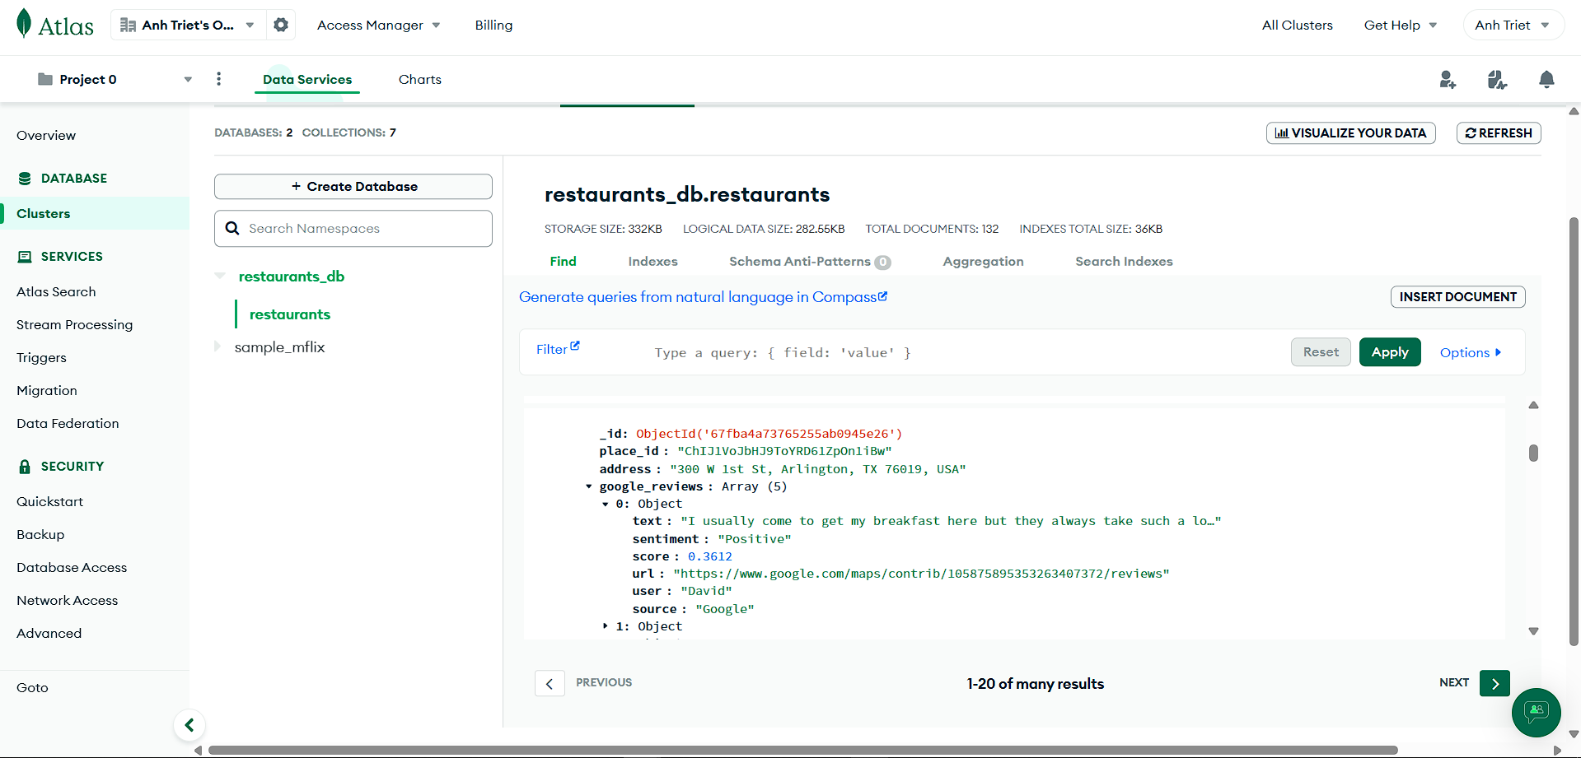Image resolution: width=1581 pixels, height=758 pixels.
Task: Open the Filter documentation link
Action: click(x=558, y=349)
